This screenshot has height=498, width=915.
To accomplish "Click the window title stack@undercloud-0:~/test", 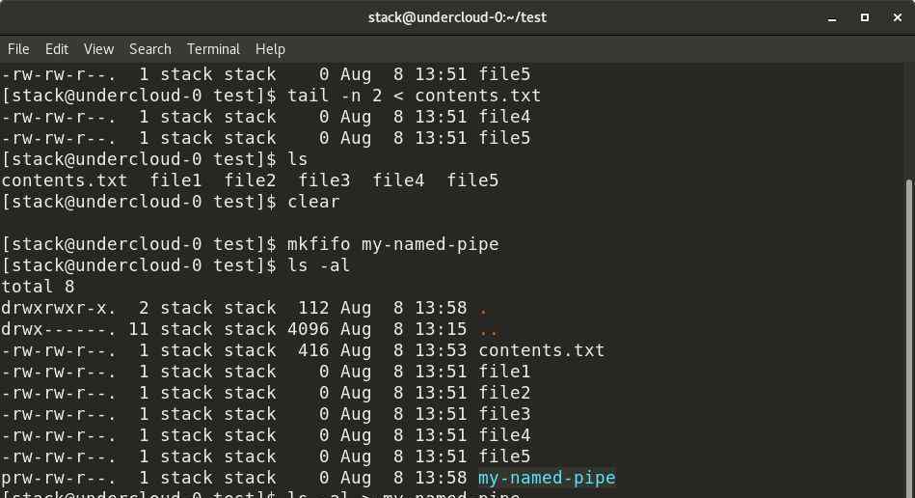I will [x=457, y=17].
